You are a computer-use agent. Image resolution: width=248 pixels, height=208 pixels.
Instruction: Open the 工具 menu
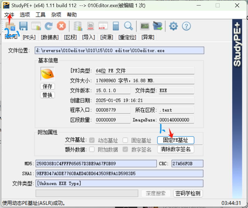(x=41, y=15)
